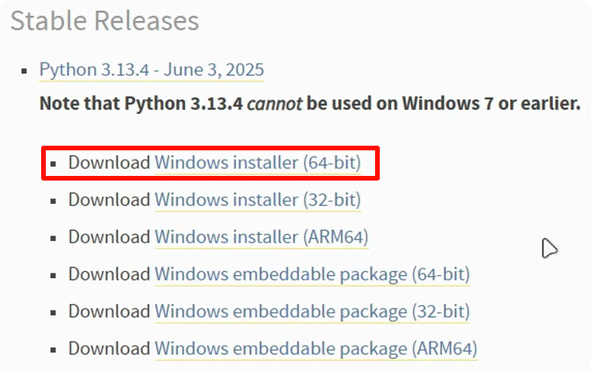Open the Windows embeddable package (32-bit) link
Screen dimensions: 591x372
(312, 312)
